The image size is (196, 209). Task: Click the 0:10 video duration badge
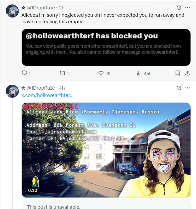(33, 190)
